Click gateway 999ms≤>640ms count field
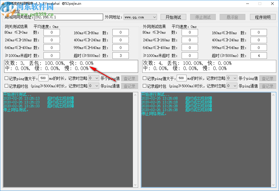 coord(121,48)
